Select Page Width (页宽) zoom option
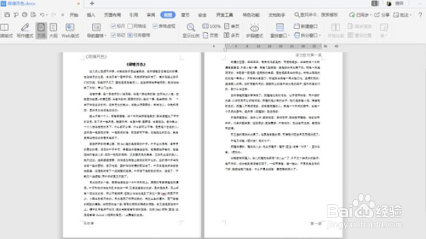 [211, 35]
